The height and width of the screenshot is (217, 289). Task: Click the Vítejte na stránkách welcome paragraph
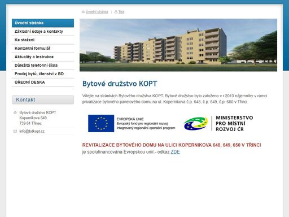[174, 99]
